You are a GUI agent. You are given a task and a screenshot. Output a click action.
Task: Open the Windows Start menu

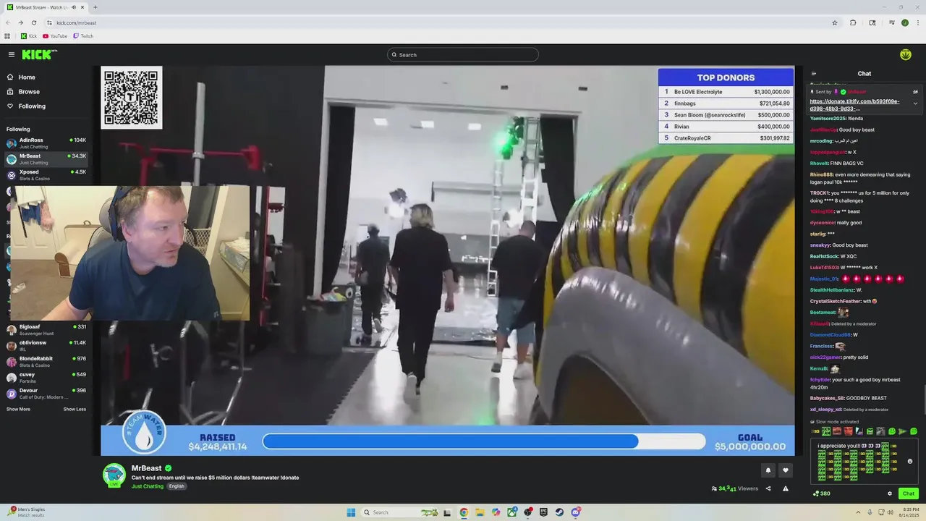pos(351,512)
